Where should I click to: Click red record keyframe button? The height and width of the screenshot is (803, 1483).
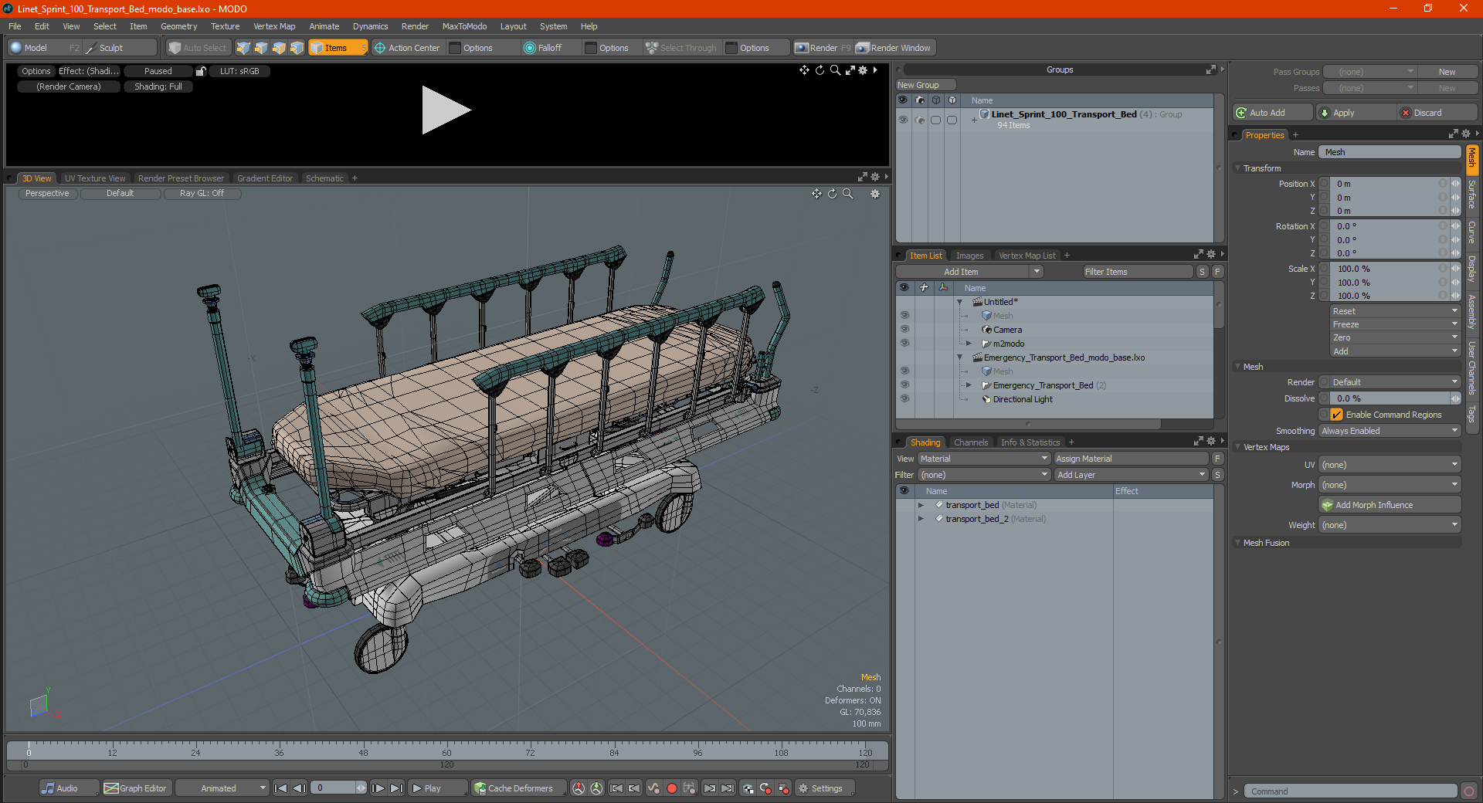[x=672, y=788]
